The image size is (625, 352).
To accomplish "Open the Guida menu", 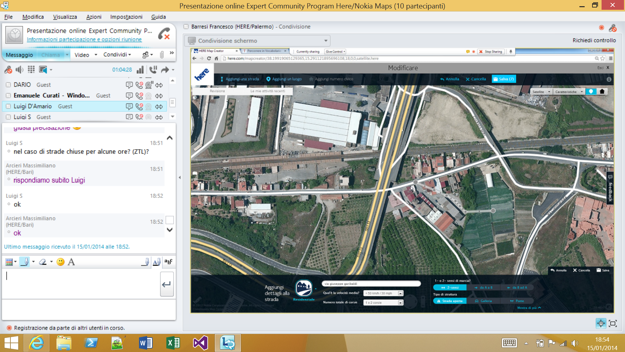I will coord(159,17).
